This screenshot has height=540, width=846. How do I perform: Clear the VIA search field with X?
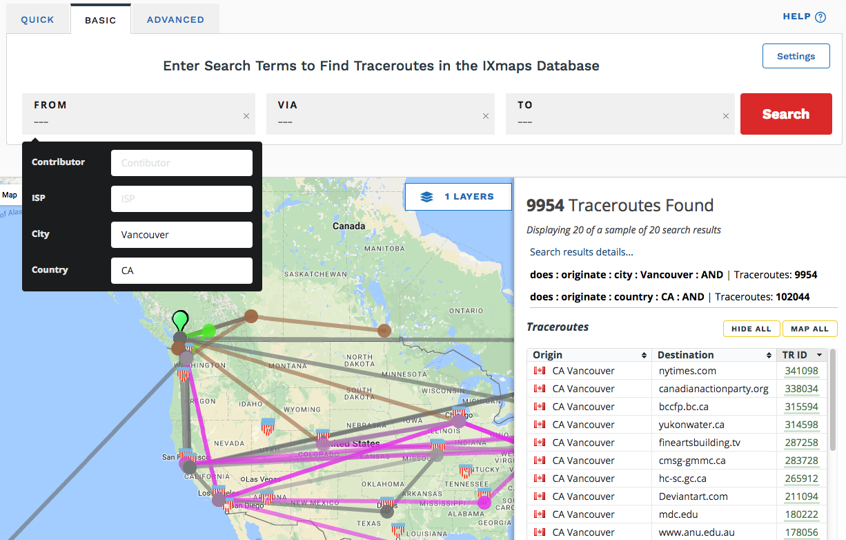point(486,116)
